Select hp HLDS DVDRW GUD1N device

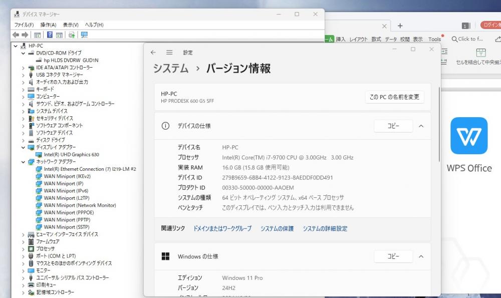pos(71,61)
